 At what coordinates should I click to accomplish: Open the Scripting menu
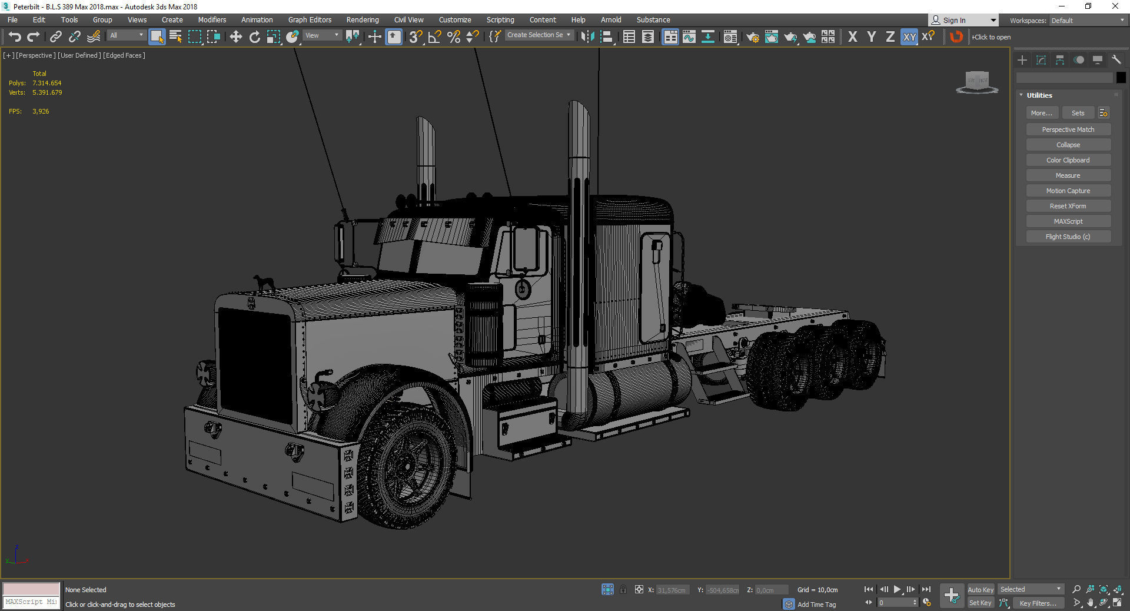[x=500, y=19]
